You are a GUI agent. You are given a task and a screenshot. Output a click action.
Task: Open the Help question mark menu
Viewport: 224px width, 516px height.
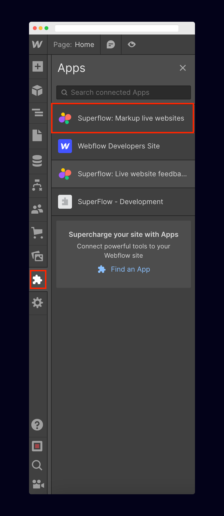[x=37, y=425]
